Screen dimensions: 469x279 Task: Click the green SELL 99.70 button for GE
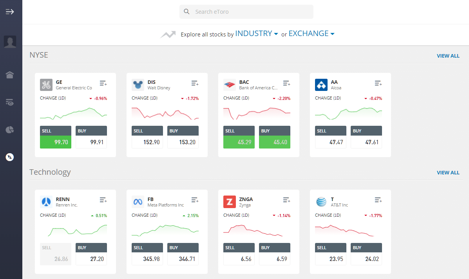(x=56, y=137)
